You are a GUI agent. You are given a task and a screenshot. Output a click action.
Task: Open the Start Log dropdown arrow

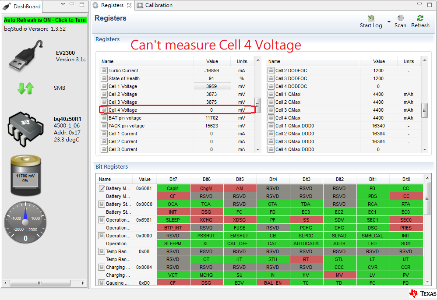click(x=389, y=22)
